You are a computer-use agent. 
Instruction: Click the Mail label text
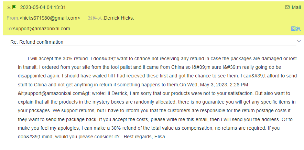296,7
